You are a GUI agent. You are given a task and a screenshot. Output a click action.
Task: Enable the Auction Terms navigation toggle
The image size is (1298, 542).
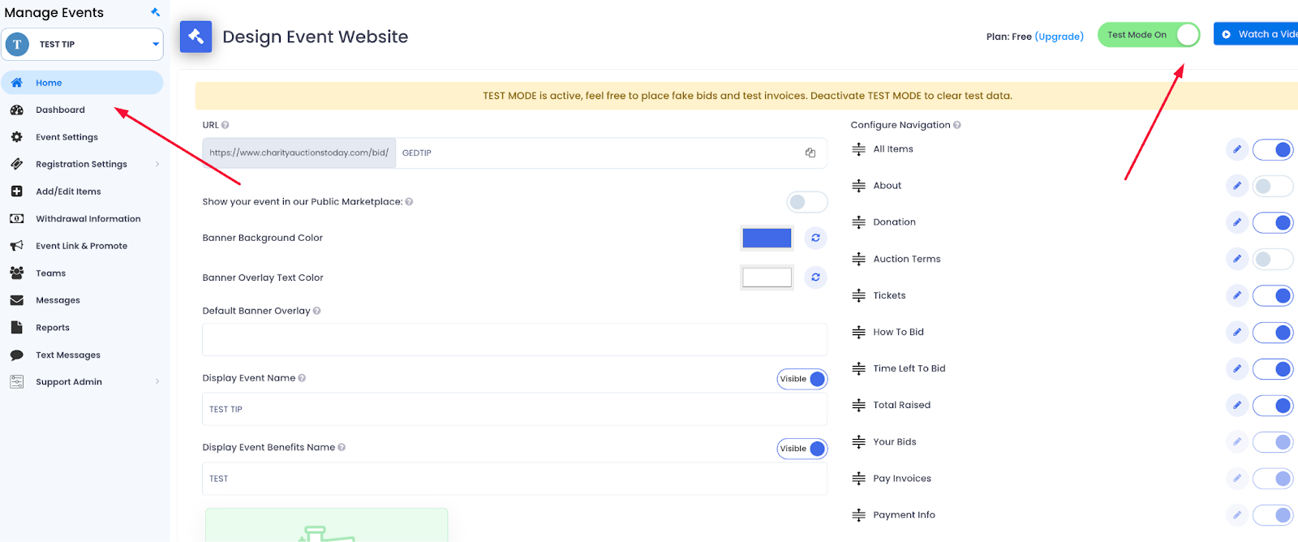[1273, 259]
